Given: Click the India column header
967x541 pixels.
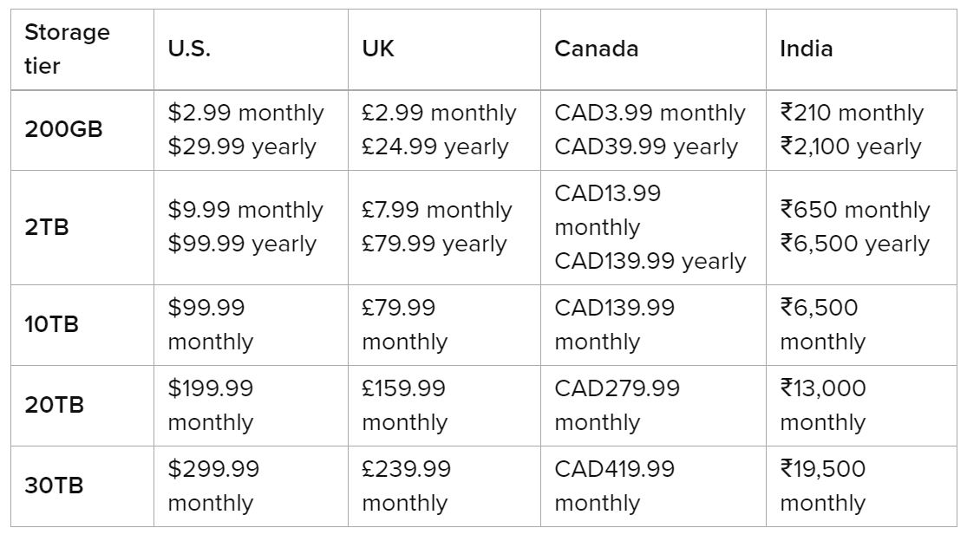Looking at the screenshot, I should tap(806, 49).
